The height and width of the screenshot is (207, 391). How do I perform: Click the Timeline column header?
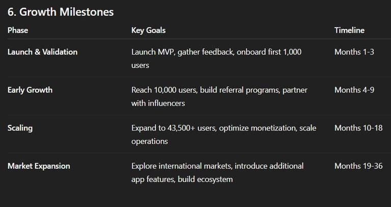pyautogui.click(x=349, y=30)
